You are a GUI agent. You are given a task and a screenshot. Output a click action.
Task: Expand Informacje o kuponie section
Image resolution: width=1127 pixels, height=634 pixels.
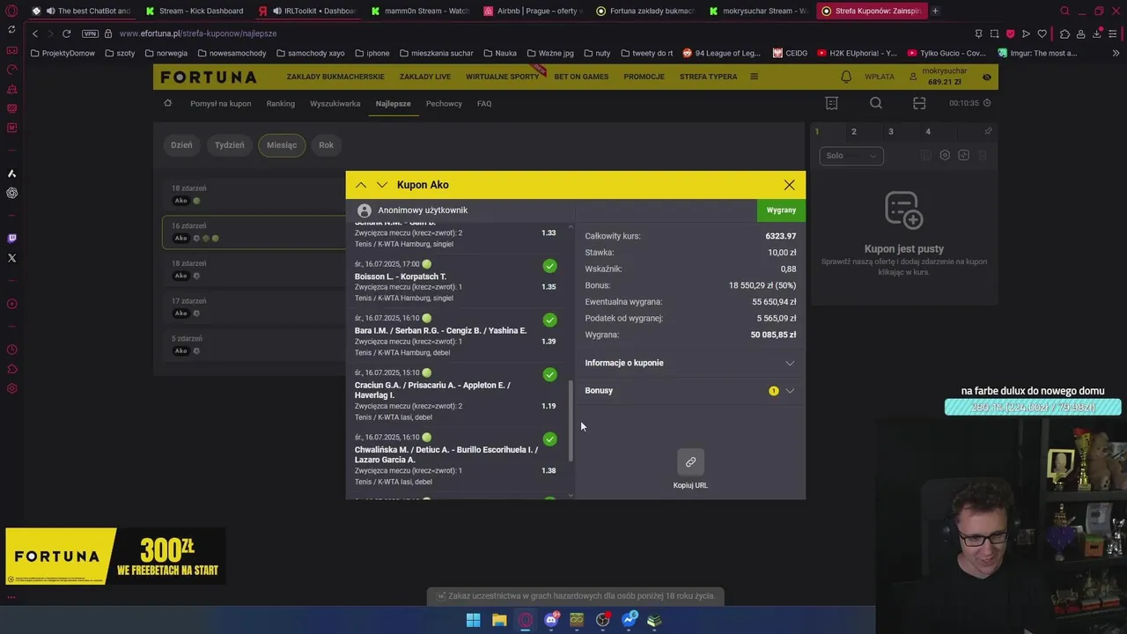coord(690,363)
